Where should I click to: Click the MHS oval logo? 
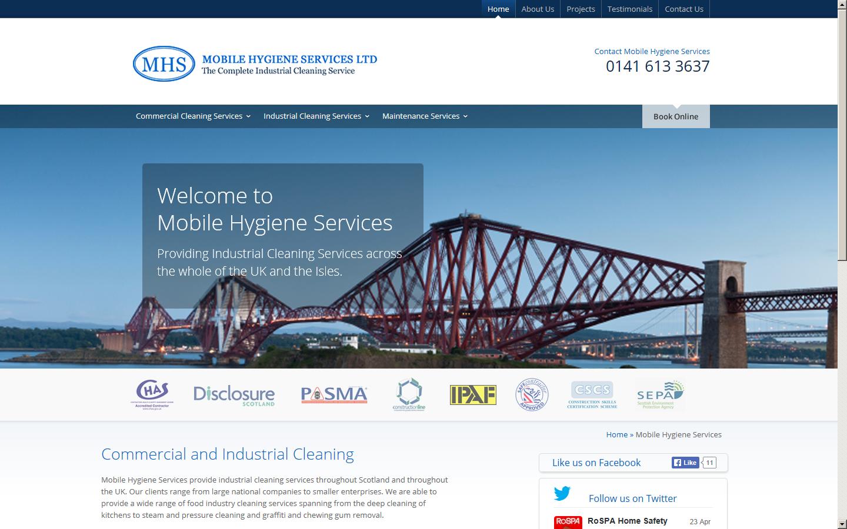point(164,63)
